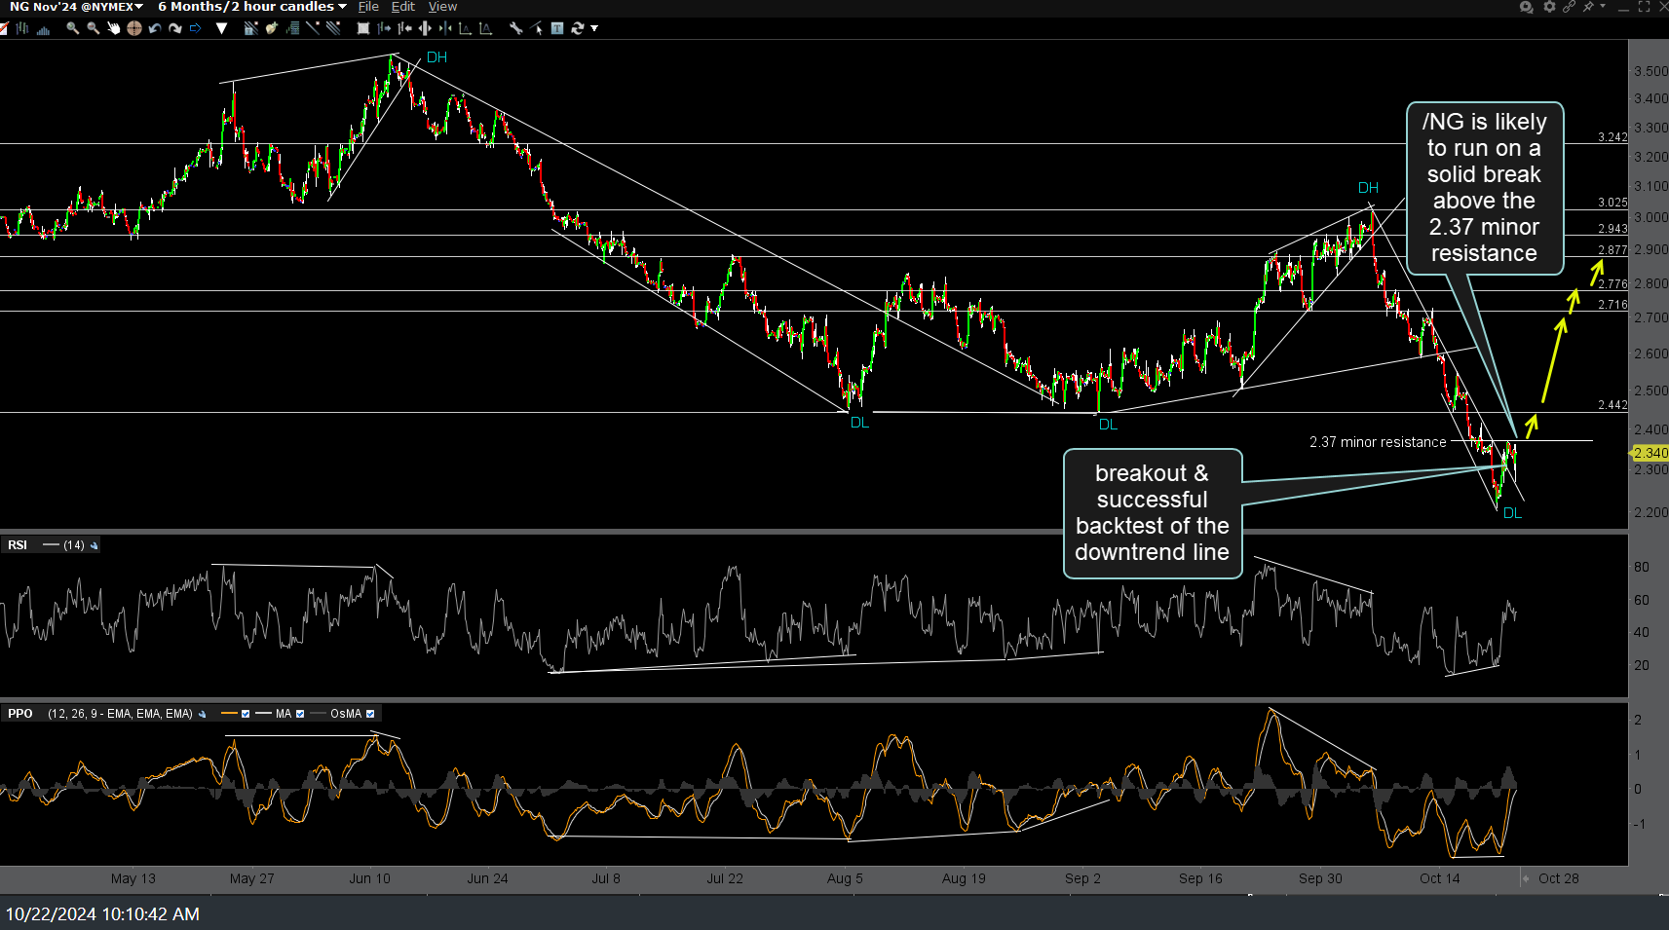Open the View menu
1669x930 pixels.
click(x=442, y=7)
